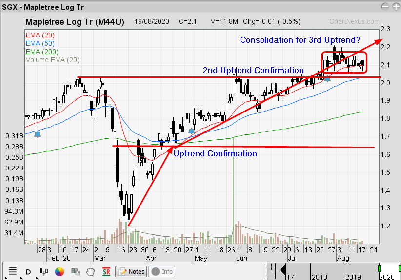Click the Chg=-0.01 (-0.5%) value
The image size is (401, 280).
point(272,22)
